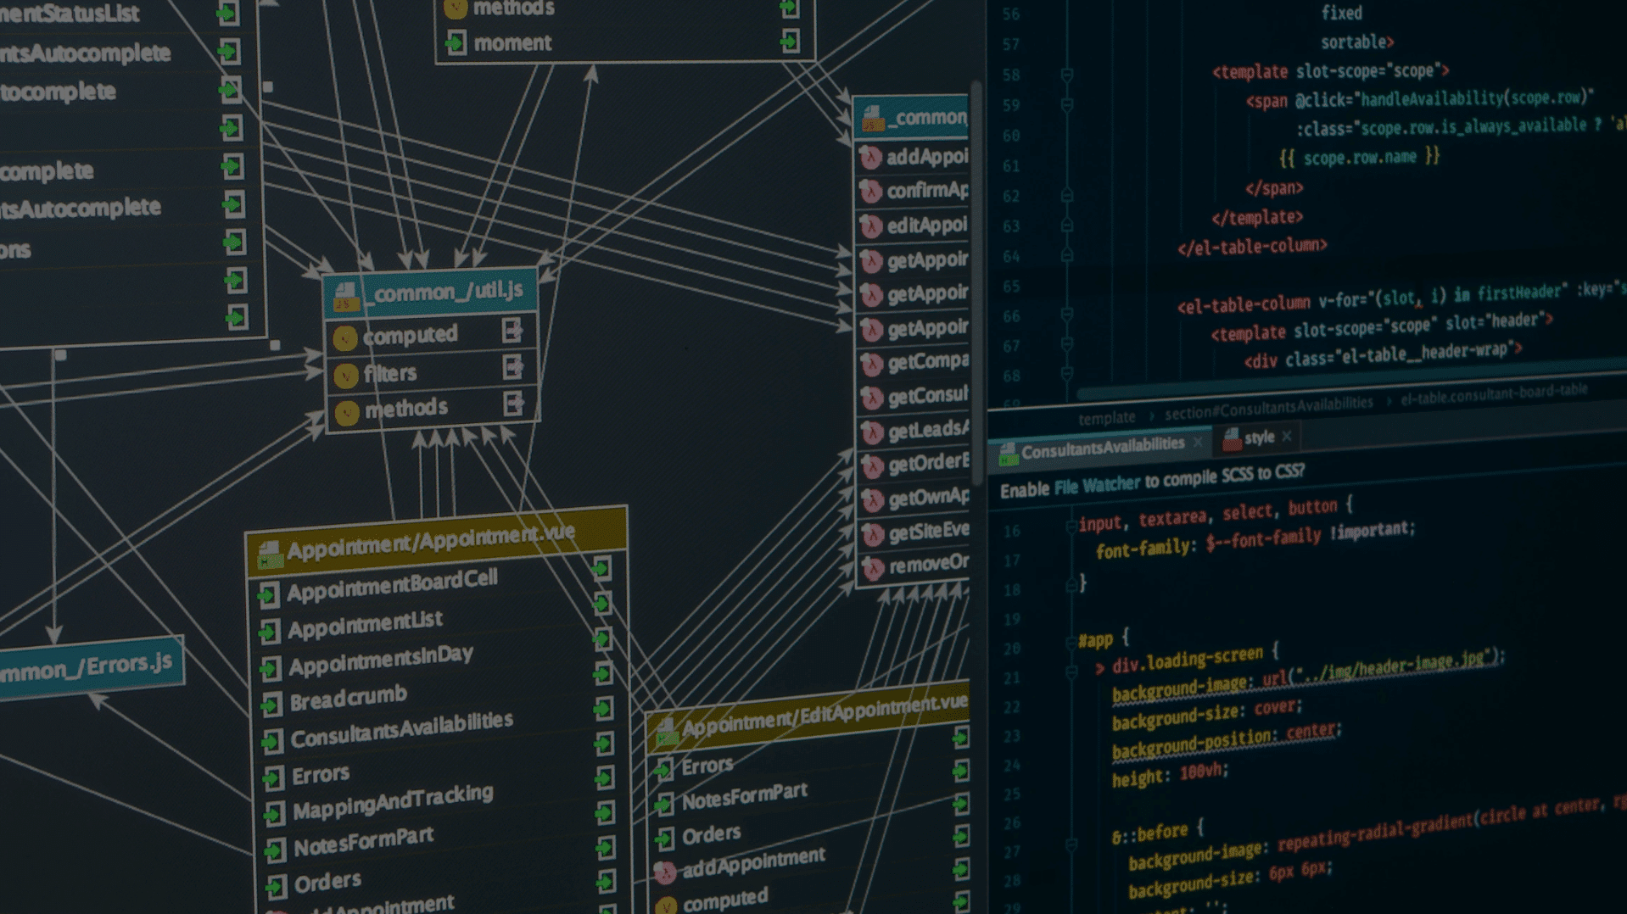Click section#ConsultantsAvailabilities in the breadcrumb
The width and height of the screenshot is (1627, 914).
[x=1267, y=409]
